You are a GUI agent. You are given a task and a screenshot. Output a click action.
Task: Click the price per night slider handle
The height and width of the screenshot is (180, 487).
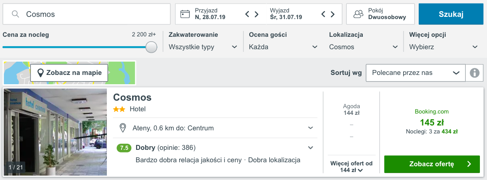coord(152,47)
